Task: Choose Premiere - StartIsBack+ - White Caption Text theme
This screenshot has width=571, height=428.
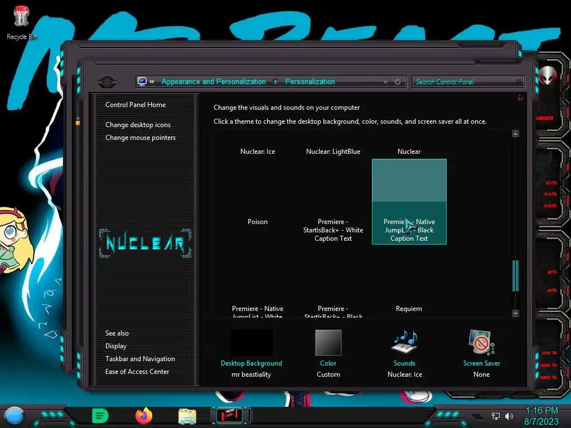Action: click(333, 230)
